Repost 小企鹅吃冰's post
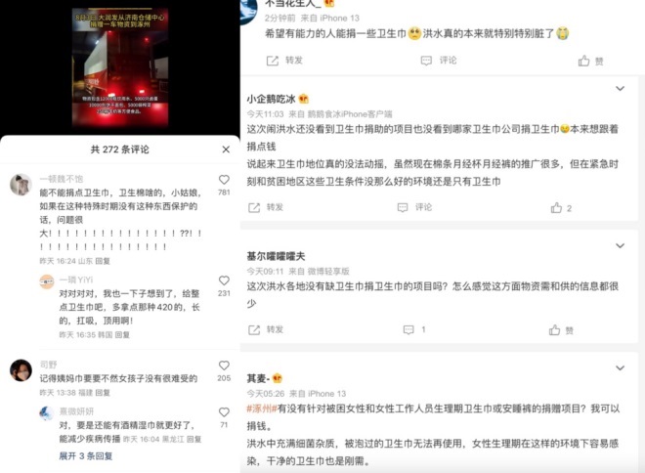 266,207
